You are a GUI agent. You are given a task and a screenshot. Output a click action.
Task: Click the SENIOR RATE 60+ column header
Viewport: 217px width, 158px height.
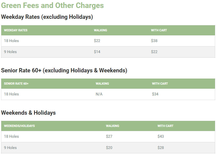pyautogui.click(x=16, y=84)
